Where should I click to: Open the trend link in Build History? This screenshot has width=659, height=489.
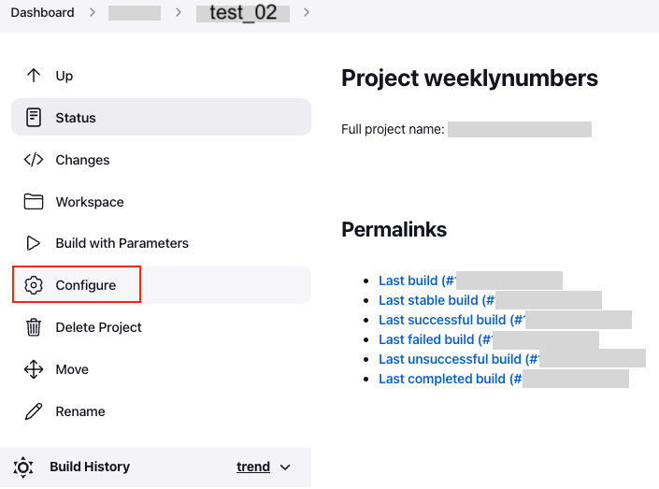click(253, 467)
